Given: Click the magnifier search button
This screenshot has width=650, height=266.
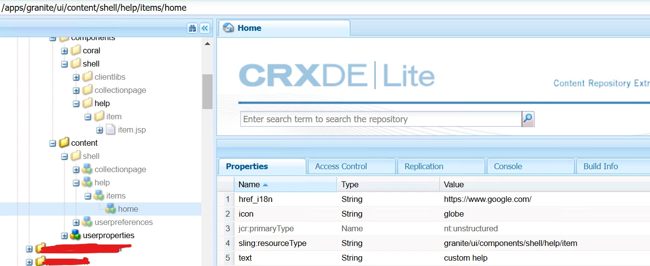Looking at the screenshot, I should (528, 119).
